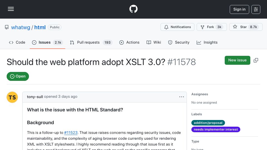Select the needs implementer interest label
This screenshot has width=267, height=150.
pyautogui.click(x=216, y=129)
